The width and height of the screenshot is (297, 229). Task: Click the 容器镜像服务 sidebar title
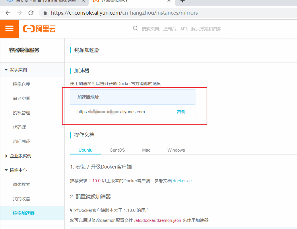click(24, 50)
